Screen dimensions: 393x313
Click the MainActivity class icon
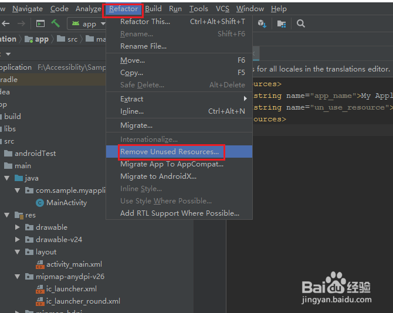(x=40, y=203)
